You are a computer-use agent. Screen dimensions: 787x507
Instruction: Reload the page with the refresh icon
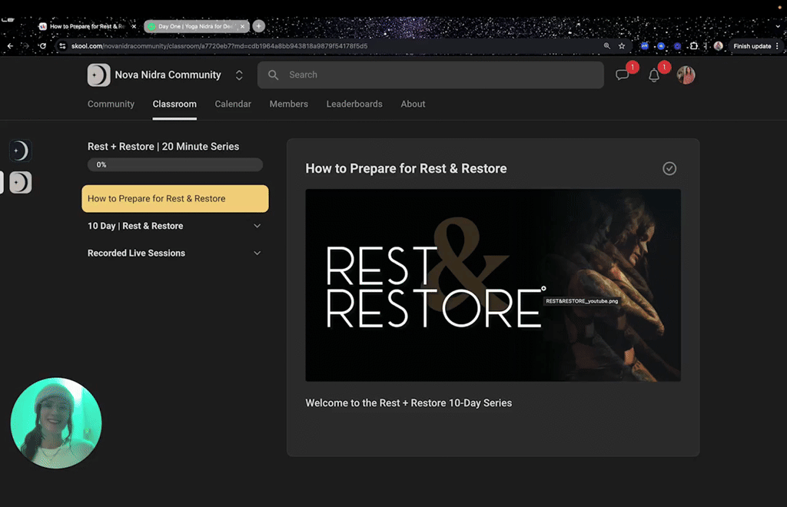43,45
